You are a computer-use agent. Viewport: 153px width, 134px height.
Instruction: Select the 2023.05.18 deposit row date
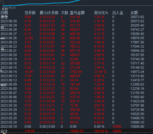click(x=9, y=126)
